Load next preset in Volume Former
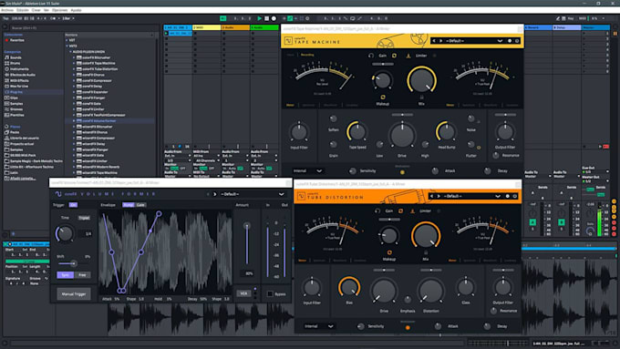This screenshot has width=620, height=349. click(x=215, y=194)
